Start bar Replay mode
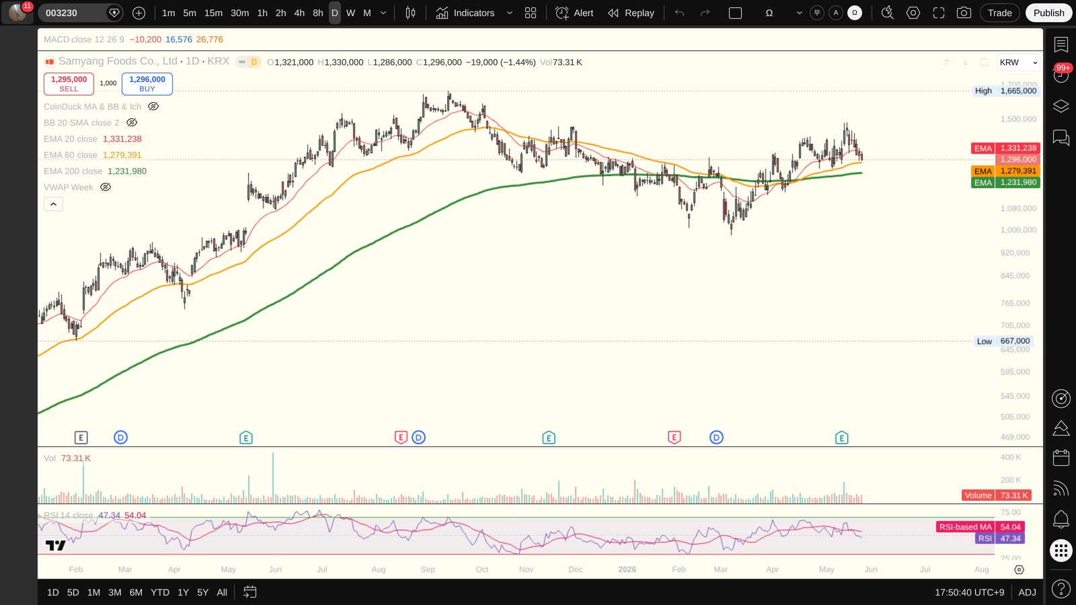 (x=631, y=13)
